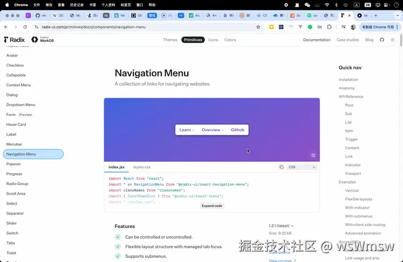
Task: Open Context Menu in the sidebar
Action: click(18, 85)
